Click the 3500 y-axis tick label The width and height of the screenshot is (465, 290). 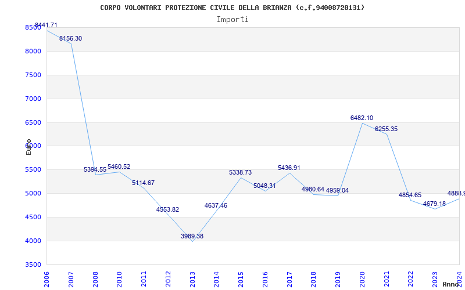[33, 264]
